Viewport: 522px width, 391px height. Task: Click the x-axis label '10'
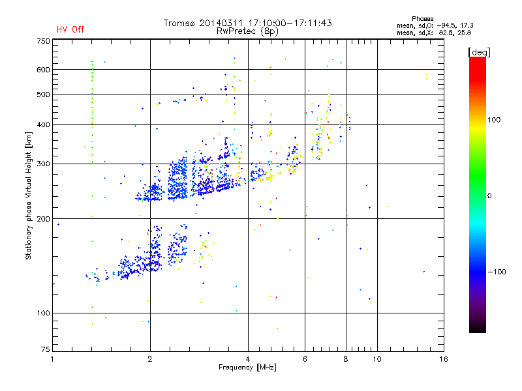click(x=377, y=359)
